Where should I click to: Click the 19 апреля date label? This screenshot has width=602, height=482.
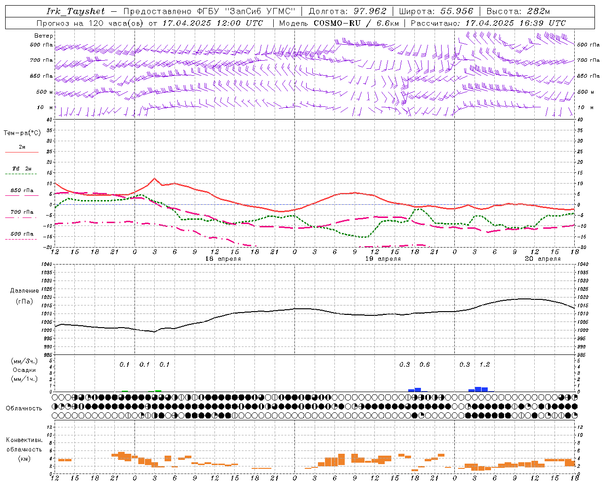coord(383,259)
